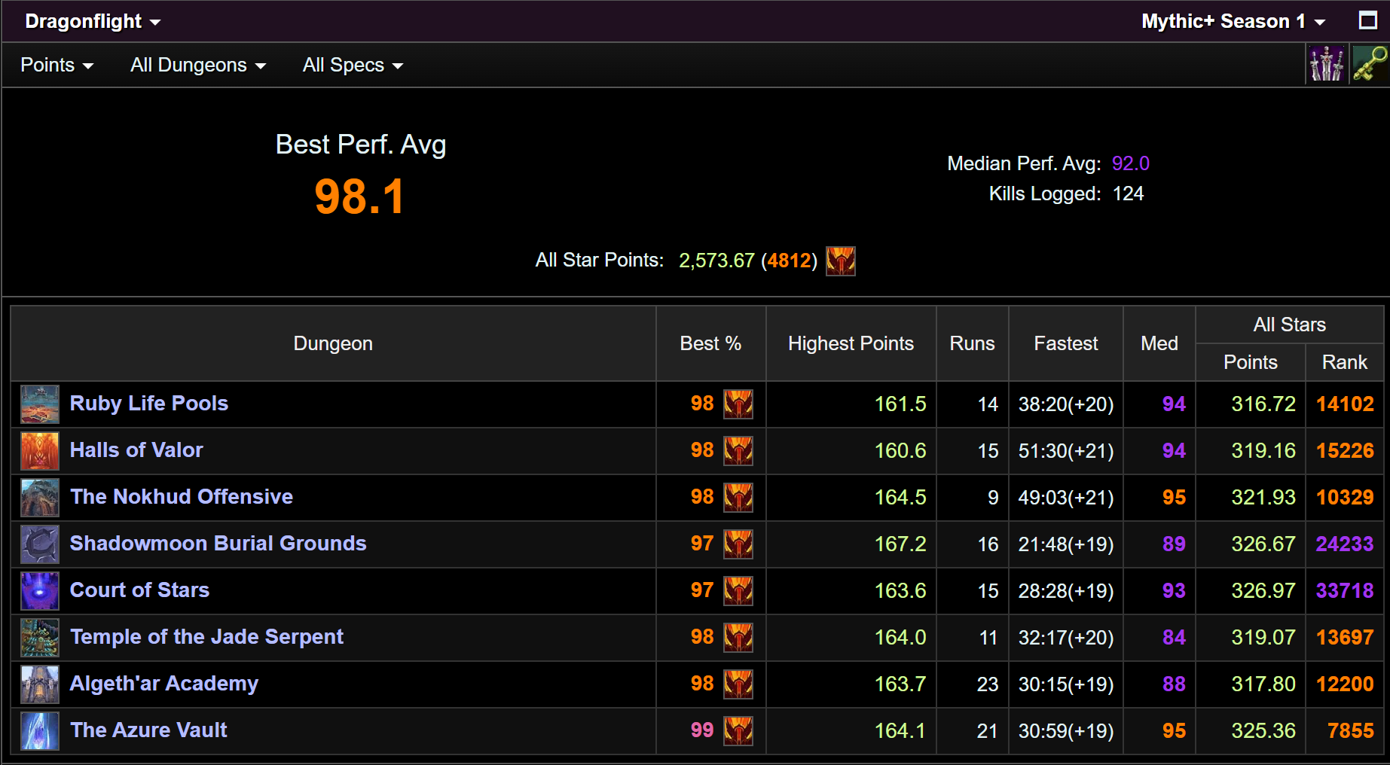Click the Best % column header
The image size is (1390, 765).
coord(710,343)
